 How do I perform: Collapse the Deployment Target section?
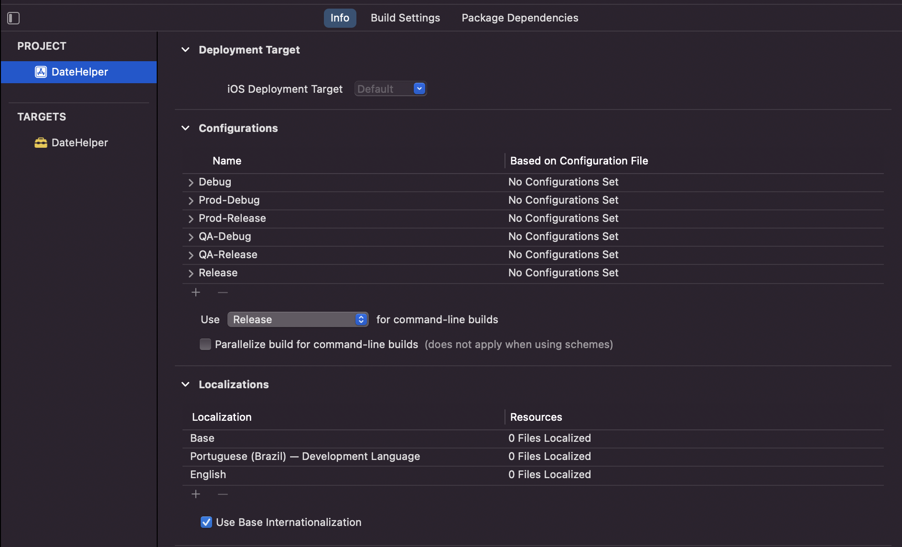185,50
